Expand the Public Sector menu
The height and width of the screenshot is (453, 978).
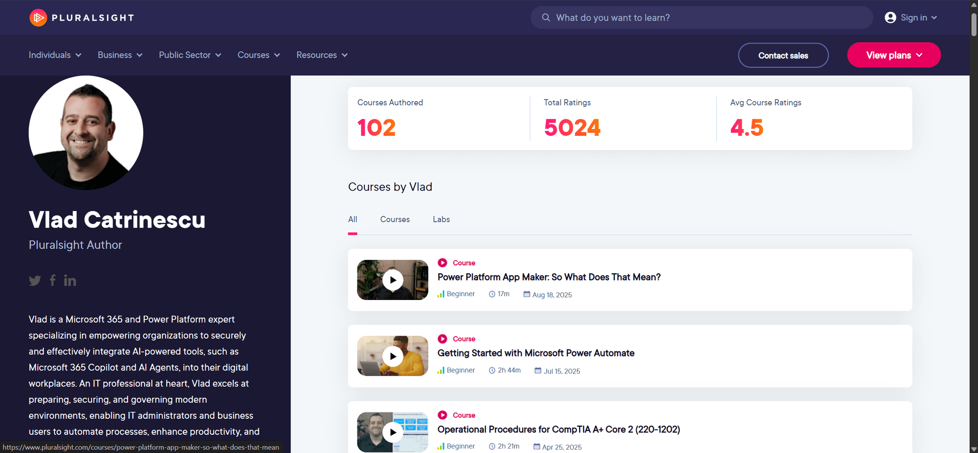click(190, 55)
